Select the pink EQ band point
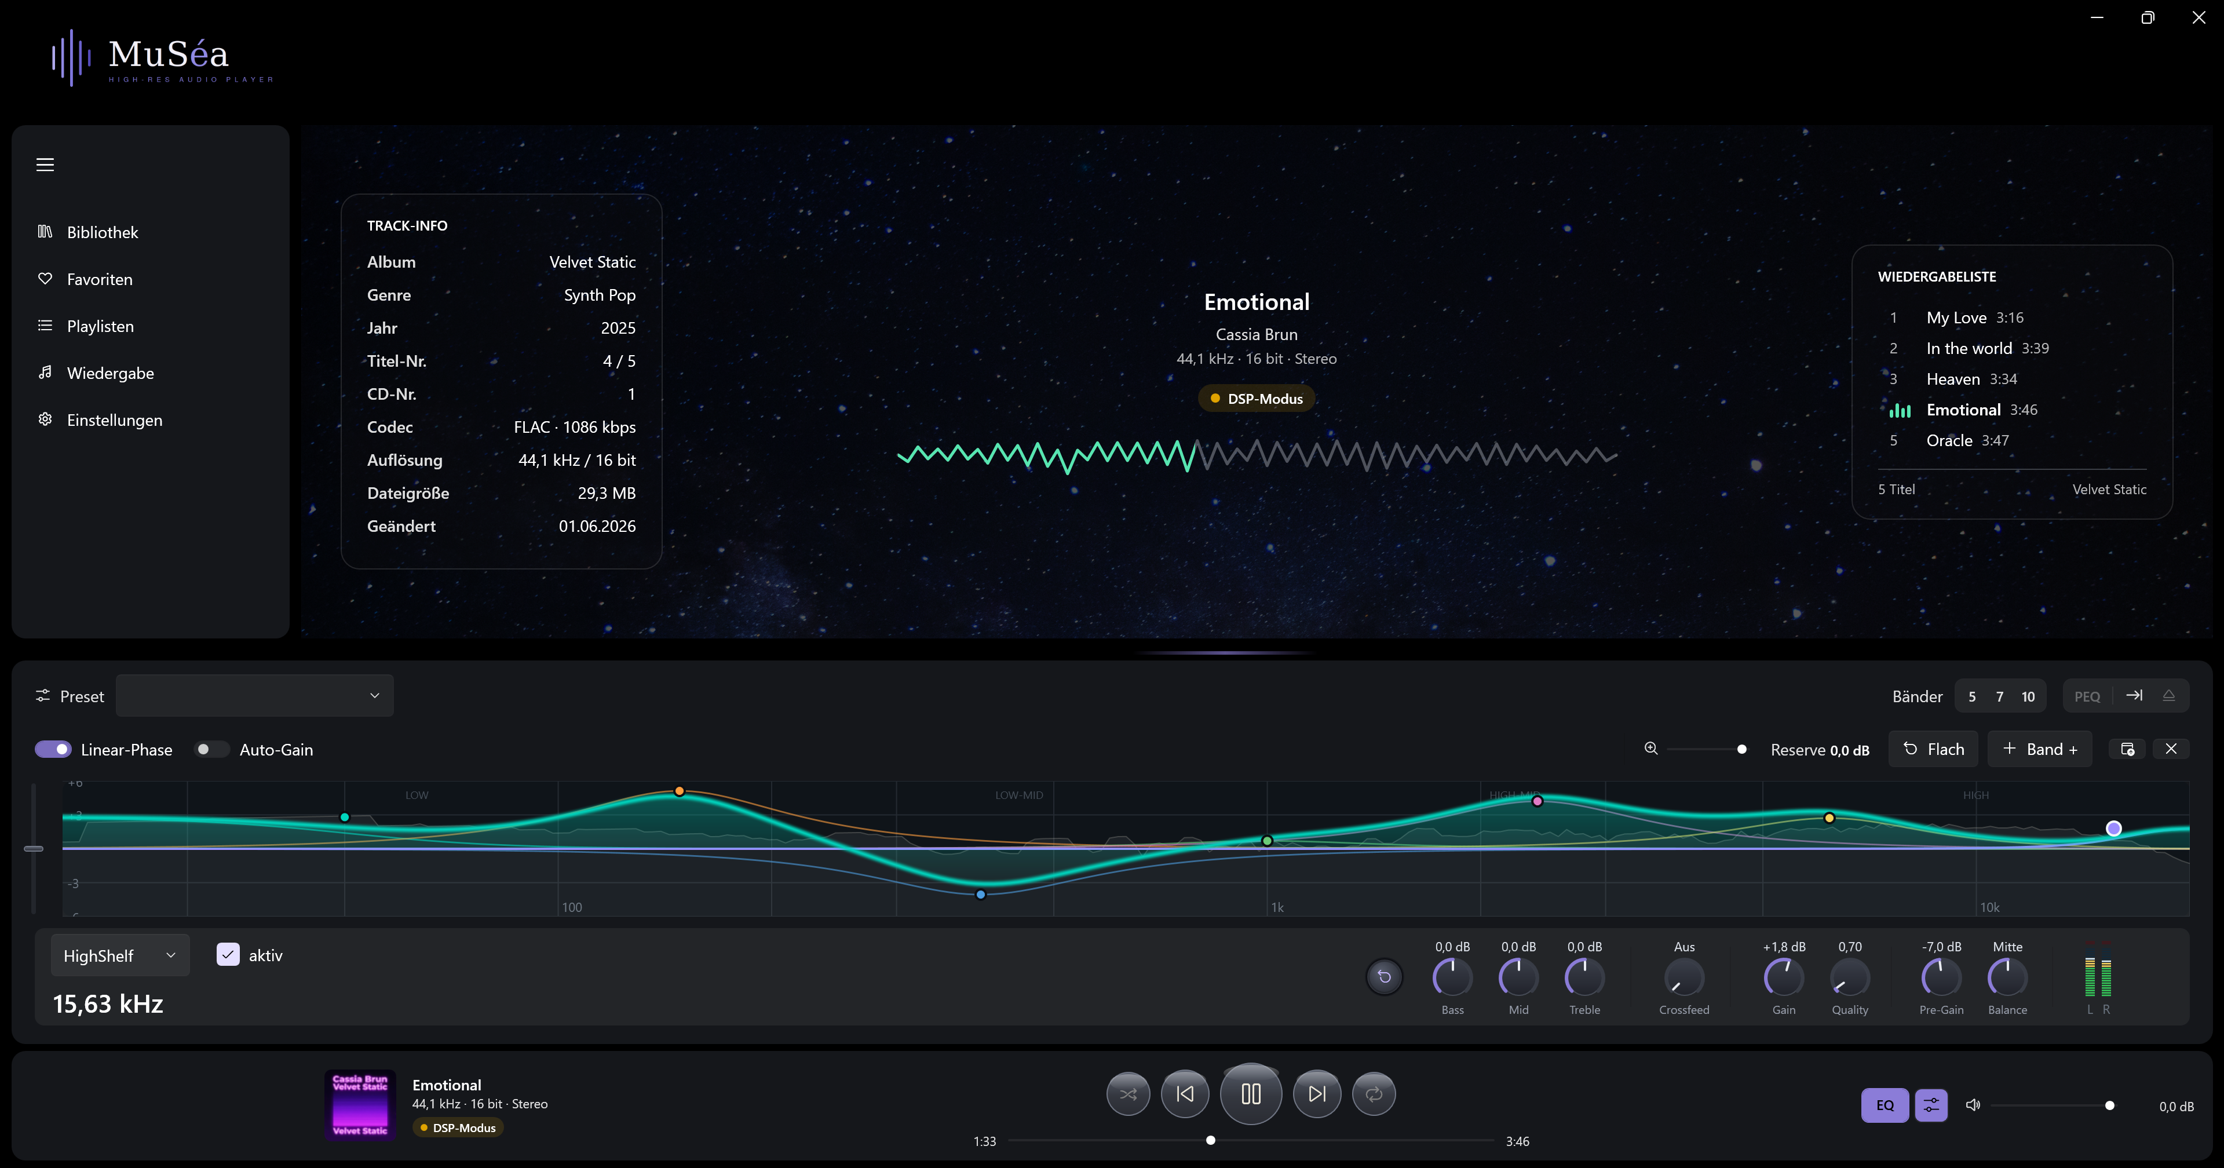 1538,801
